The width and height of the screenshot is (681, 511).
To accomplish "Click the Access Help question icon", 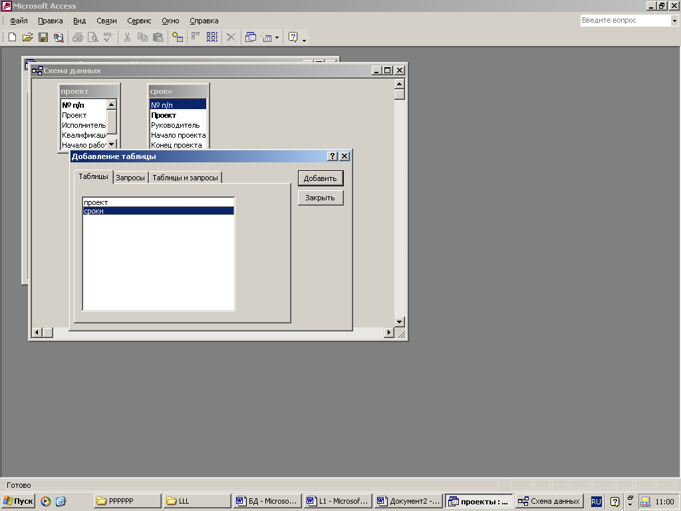I will 293,37.
